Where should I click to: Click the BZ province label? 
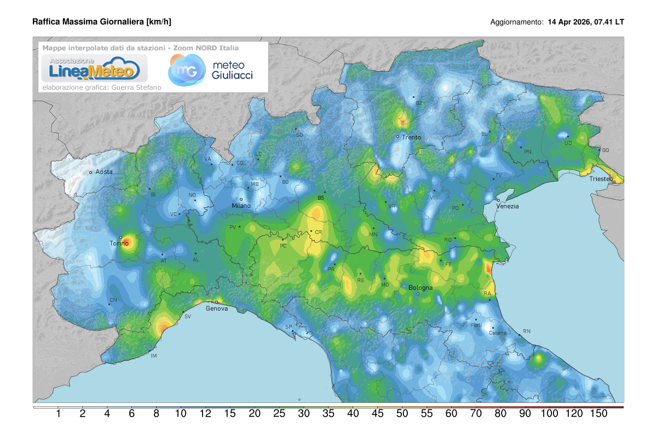pos(420,102)
